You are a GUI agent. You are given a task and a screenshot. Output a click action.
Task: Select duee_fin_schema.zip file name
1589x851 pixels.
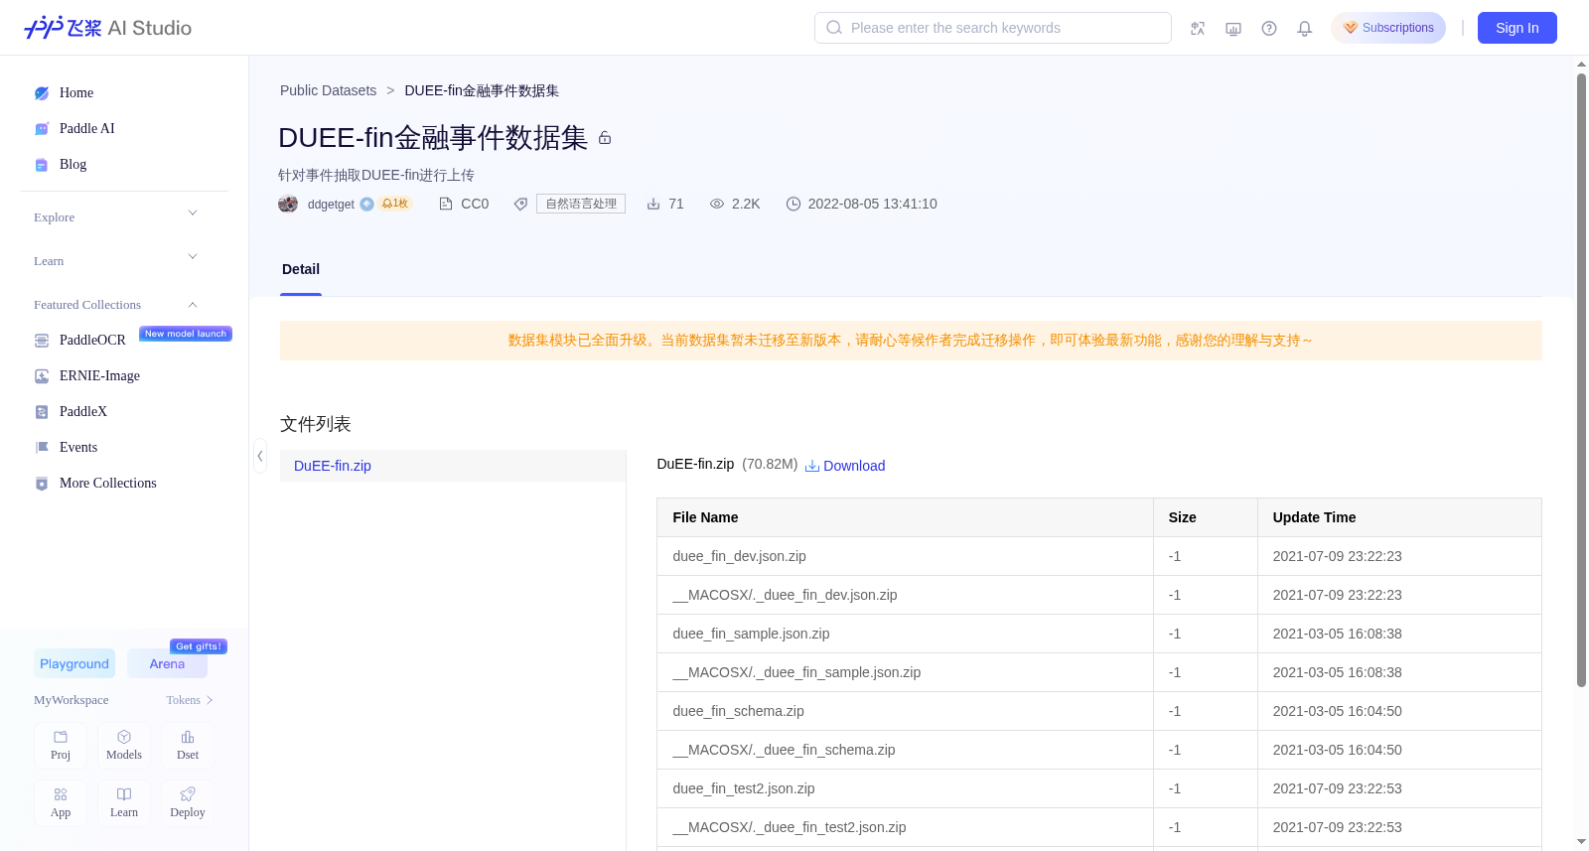click(x=739, y=711)
